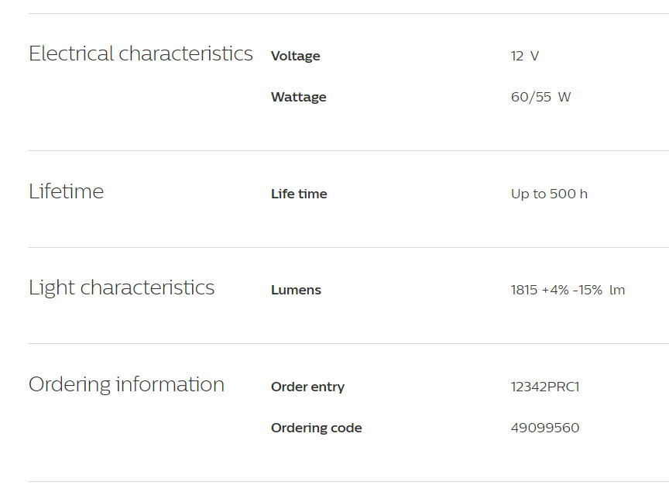Click the 1815 +4% -15% lm value
The image size is (669, 485).
point(568,290)
